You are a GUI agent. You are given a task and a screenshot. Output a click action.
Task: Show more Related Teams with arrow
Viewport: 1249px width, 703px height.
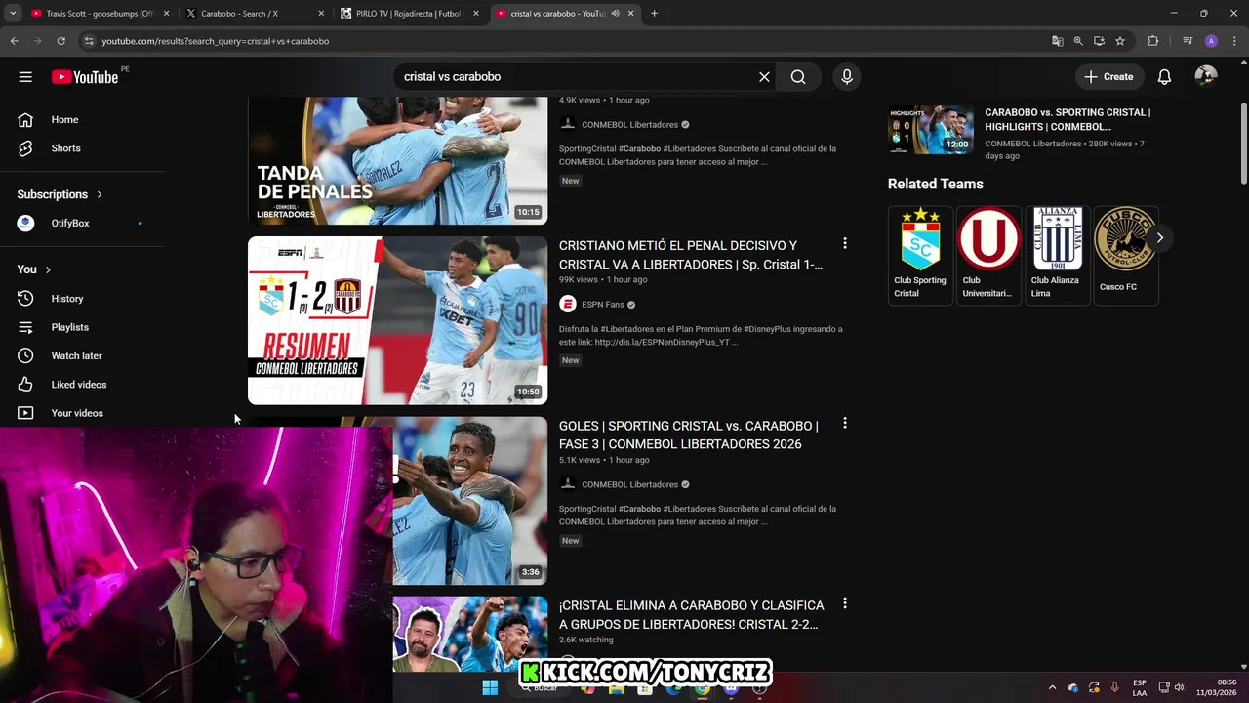coord(1159,237)
